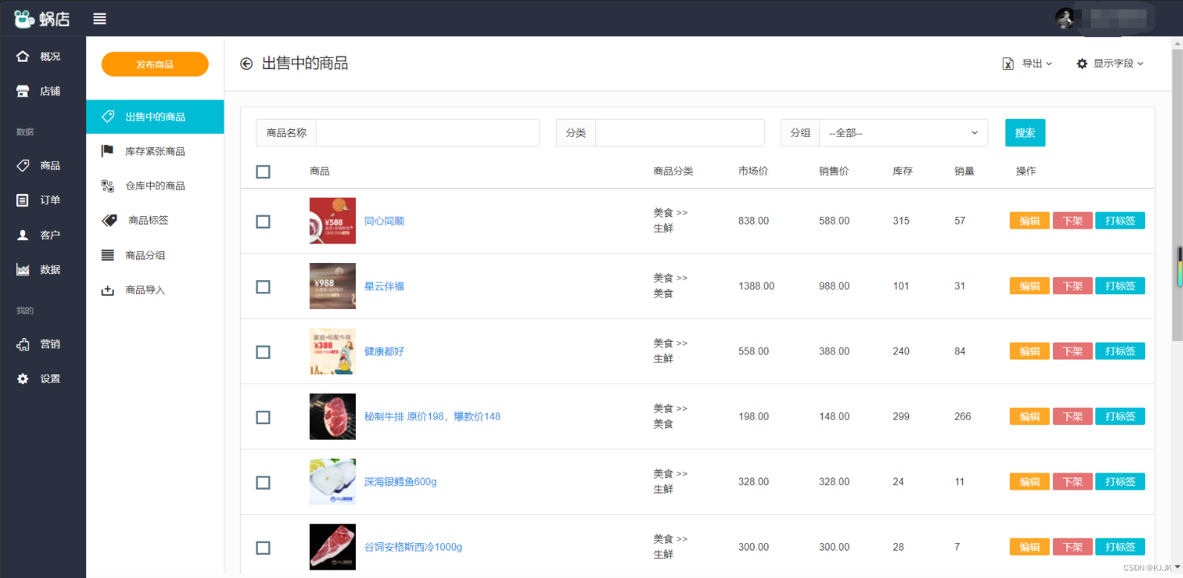Select the 订单 orders icon in sidebar
This screenshot has width=1183, height=578.
23,200
